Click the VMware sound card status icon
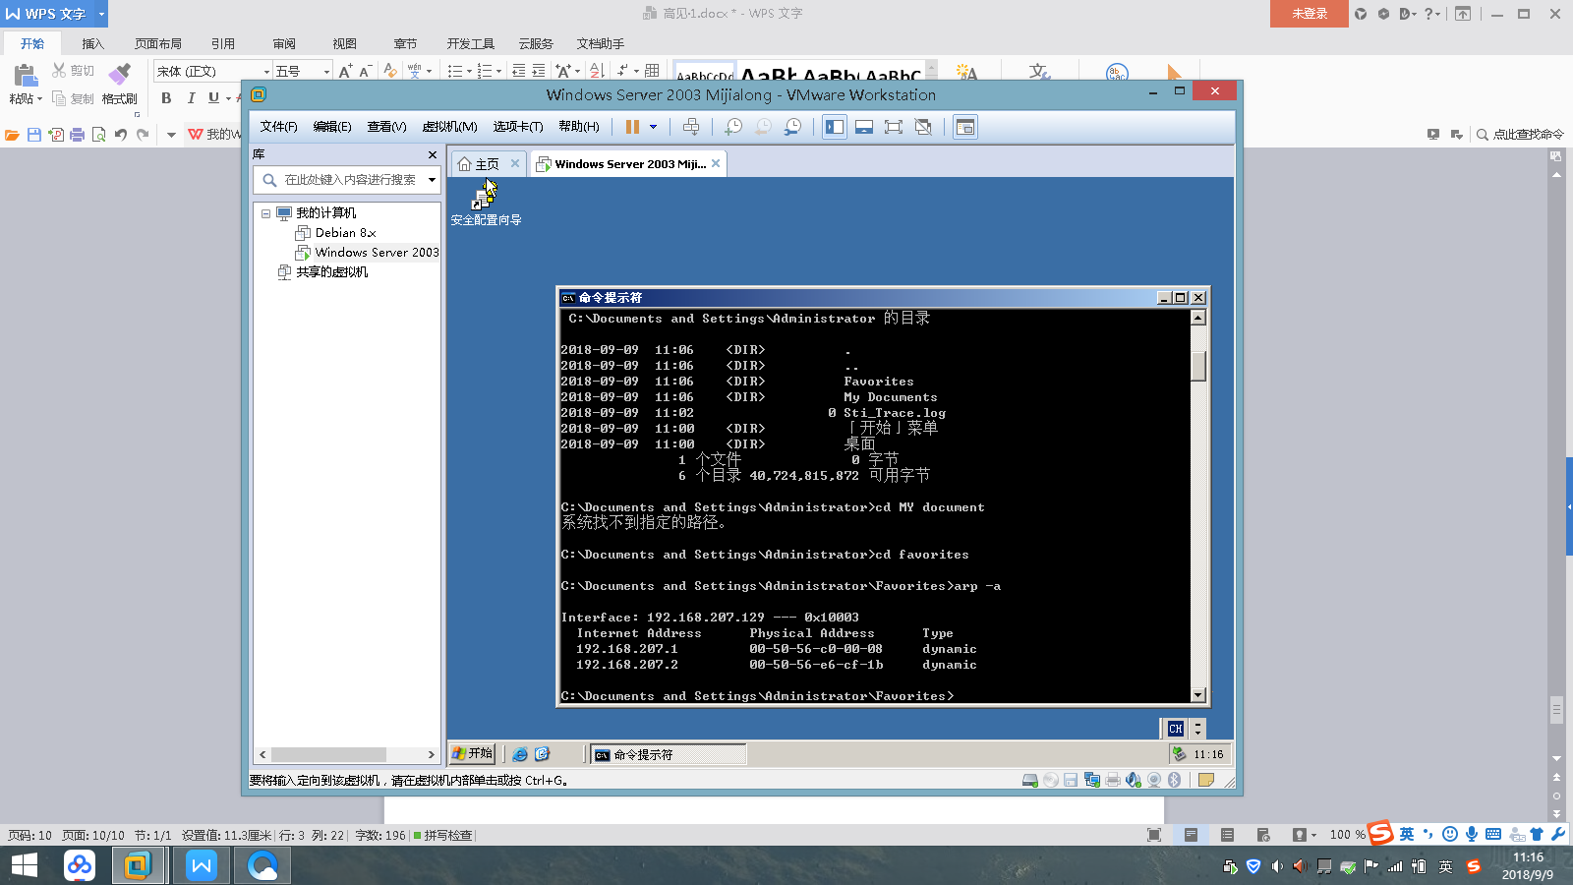 tap(1134, 780)
